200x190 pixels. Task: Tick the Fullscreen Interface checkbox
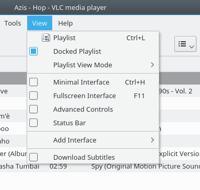pos(33,96)
